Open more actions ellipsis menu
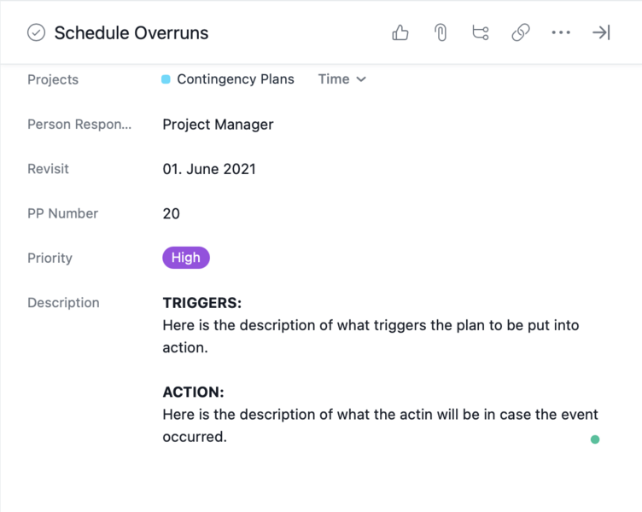The width and height of the screenshot is (642, 512). pos(560,33)
